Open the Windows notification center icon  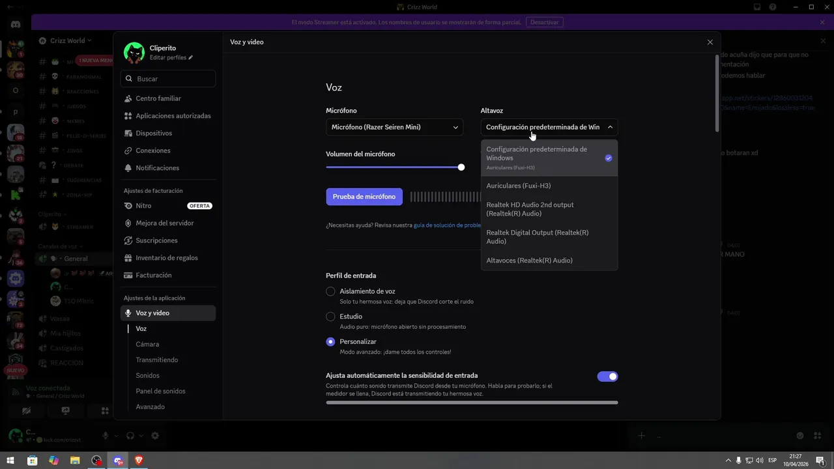pos(821,461)
